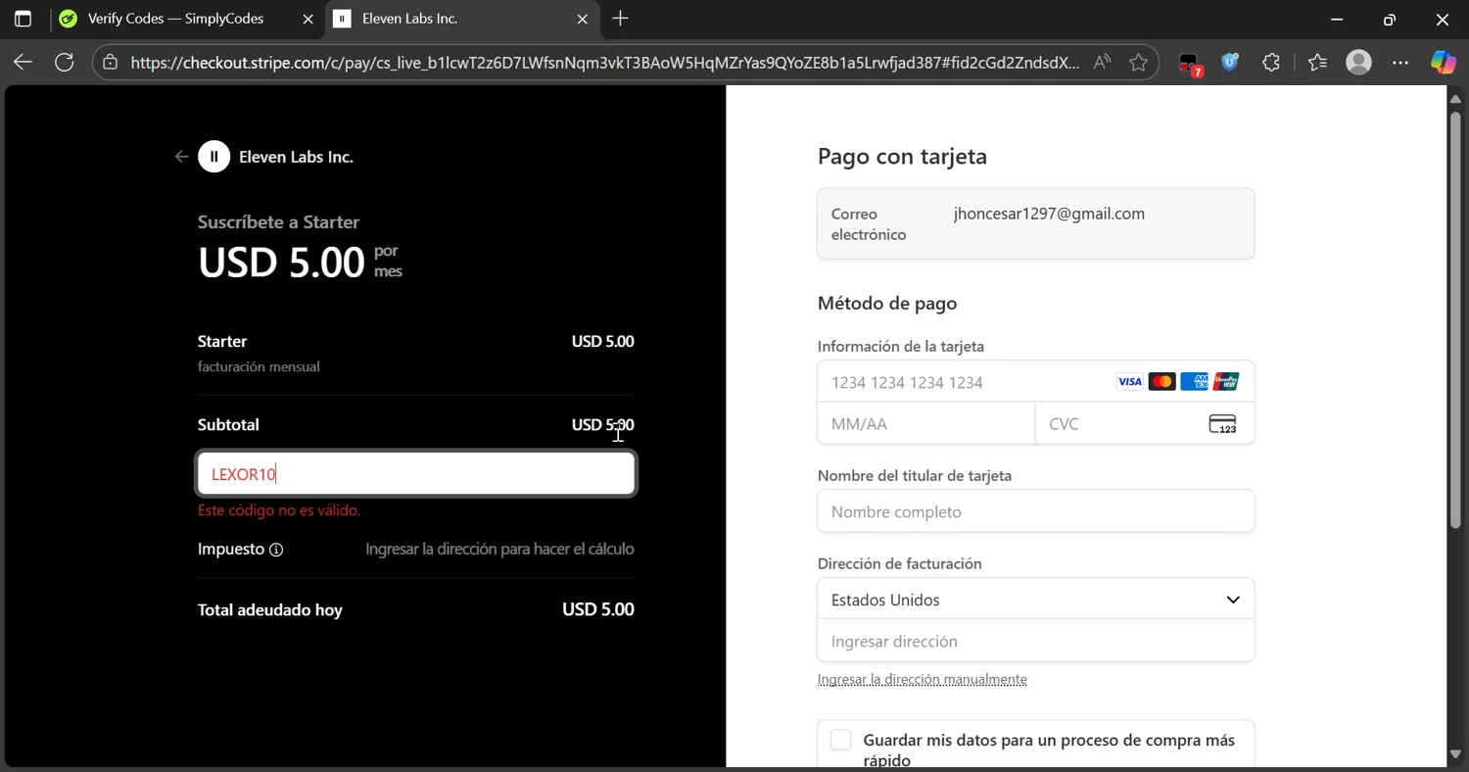1469x772 pixels.
Task: Activate Read Aloud icon in address bar
Action: click(1103, 63)
